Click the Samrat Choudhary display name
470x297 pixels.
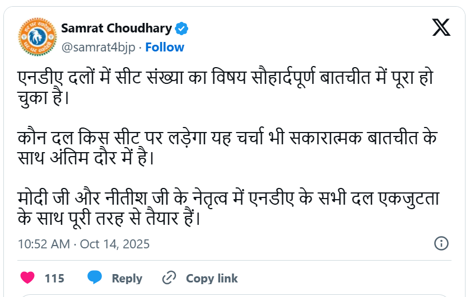click(117, 28)
